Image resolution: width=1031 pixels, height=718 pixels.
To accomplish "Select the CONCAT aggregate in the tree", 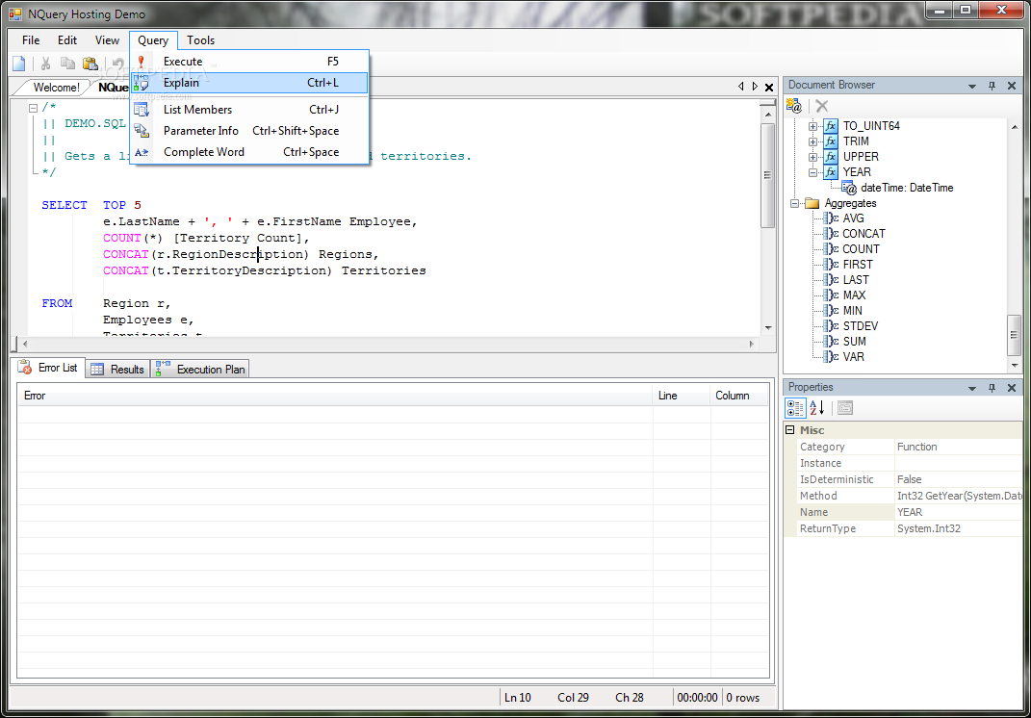I will [x=864, y=234].
